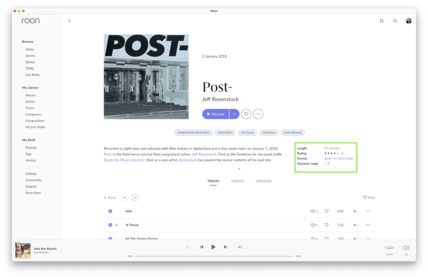The image size is (428, 277).
Task: Switch to the Tracks tab
Action: click(x=213, y=181)
